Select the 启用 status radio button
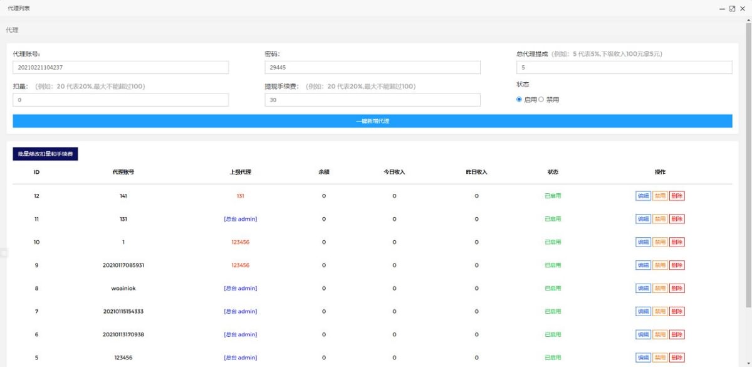Image resolution: width=752 pixels, height=367 pixels. pyautogui.click(x=520, y=100)
